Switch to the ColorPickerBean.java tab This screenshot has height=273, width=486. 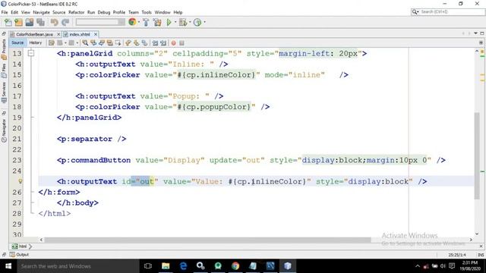(x=34, y=34)
